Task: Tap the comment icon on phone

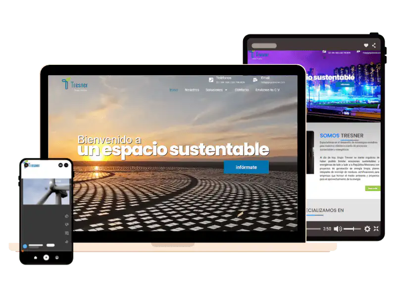Action: (67, 233)
